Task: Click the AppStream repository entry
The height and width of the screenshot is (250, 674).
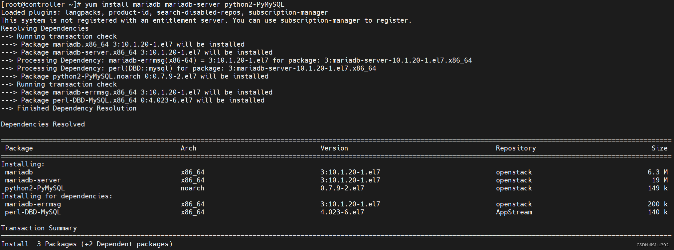Action: (x=514, y=212)
